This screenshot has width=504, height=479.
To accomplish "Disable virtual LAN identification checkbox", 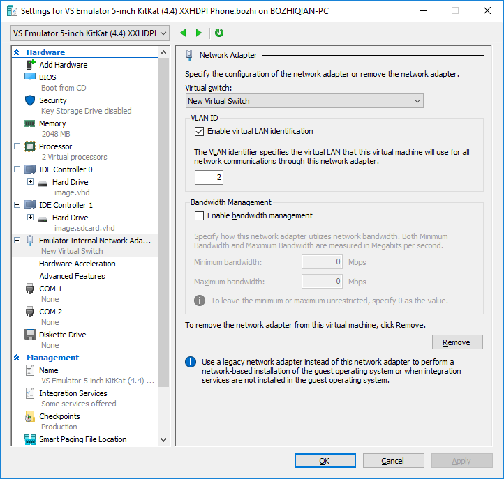I will pyautogui.click(x=199, y=131).
